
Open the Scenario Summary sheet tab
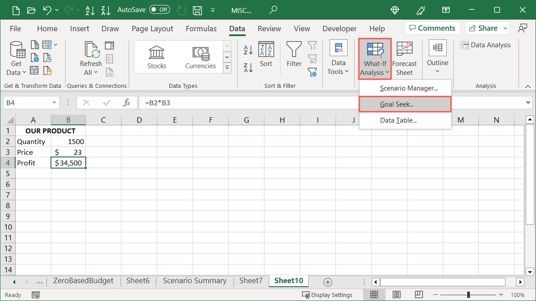coord(194,281)
